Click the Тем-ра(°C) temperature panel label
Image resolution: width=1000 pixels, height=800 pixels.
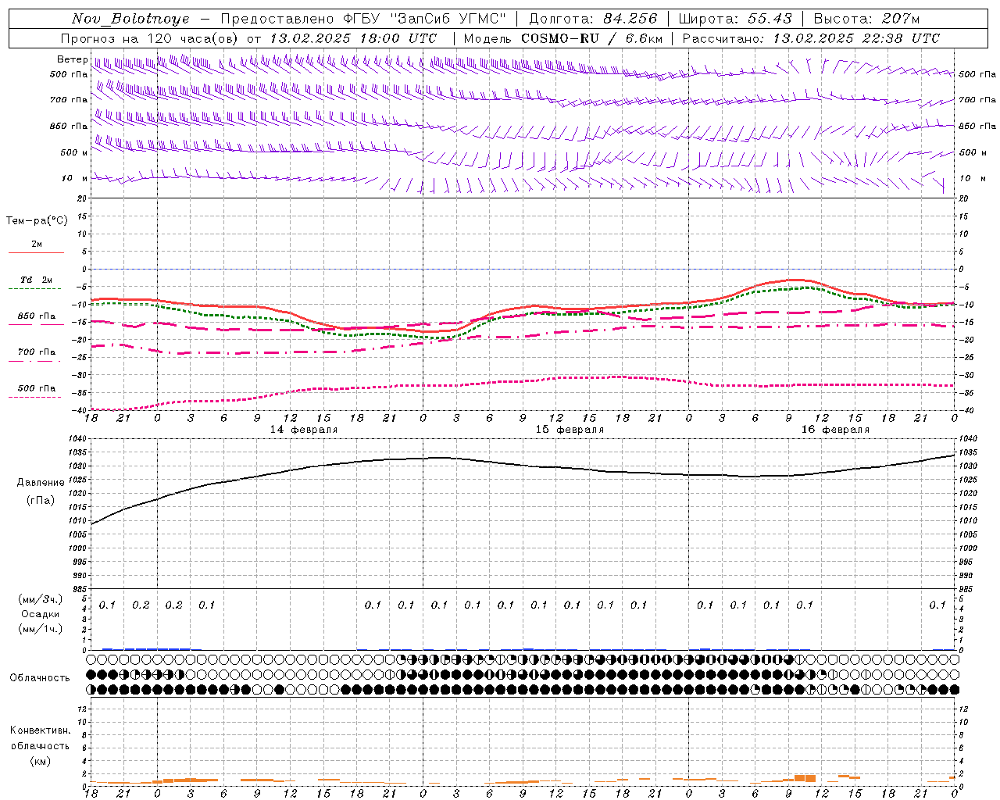click(x=37, y=220)
